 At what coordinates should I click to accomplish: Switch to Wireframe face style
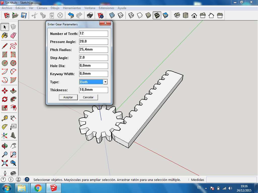(x=131, y=15)
